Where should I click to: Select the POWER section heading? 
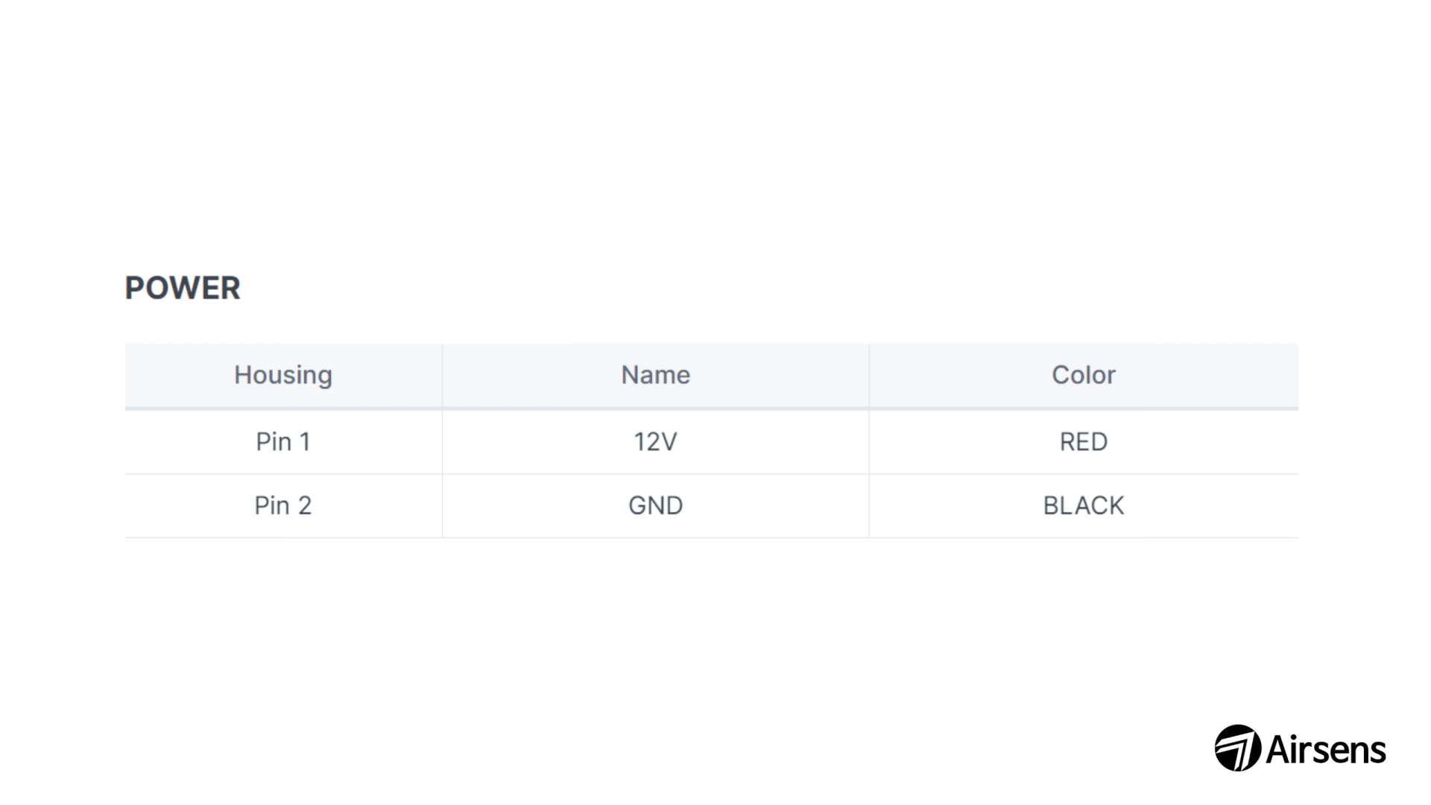pyautogui.click(x=183, y=288)
